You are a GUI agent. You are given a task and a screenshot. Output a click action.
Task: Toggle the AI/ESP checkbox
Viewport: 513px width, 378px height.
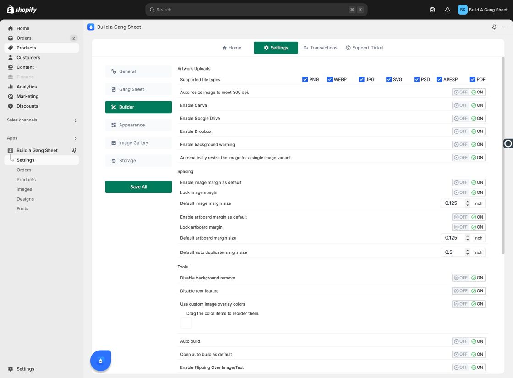[x=439, y=80]
